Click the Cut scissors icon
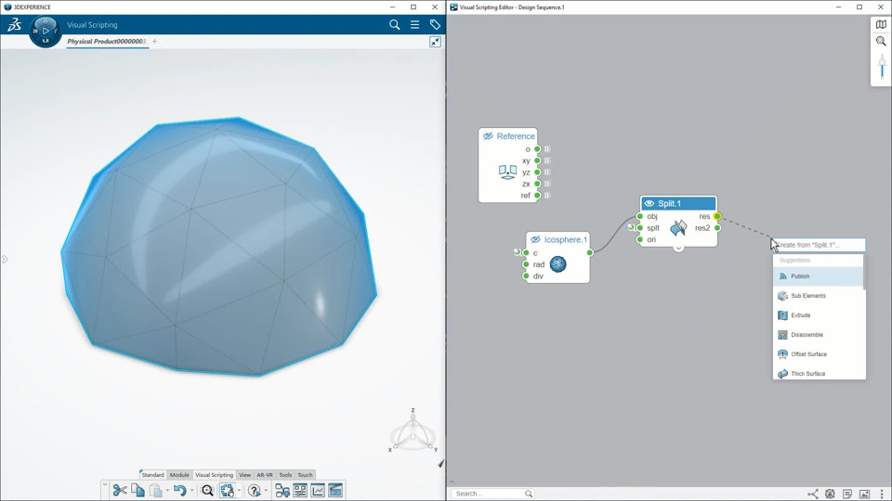 tap(120, 490)
